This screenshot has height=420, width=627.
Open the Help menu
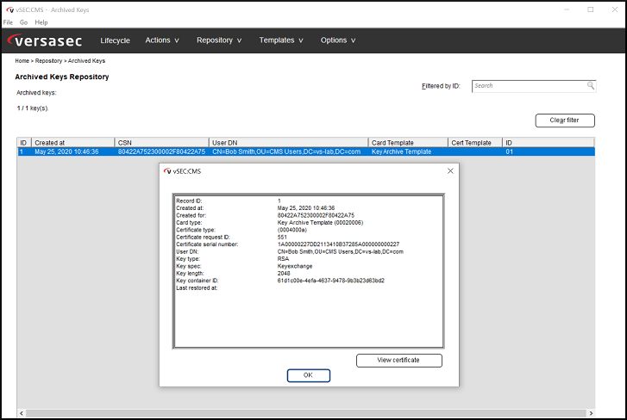[41, 22]
